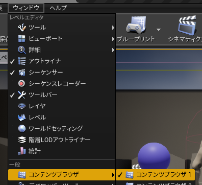Click the レベル landscape icon
The width and height of the screenshot is (202, 185).
point(22,118)
